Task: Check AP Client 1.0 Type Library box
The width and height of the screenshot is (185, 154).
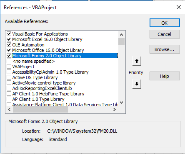Action: (9, 99)
